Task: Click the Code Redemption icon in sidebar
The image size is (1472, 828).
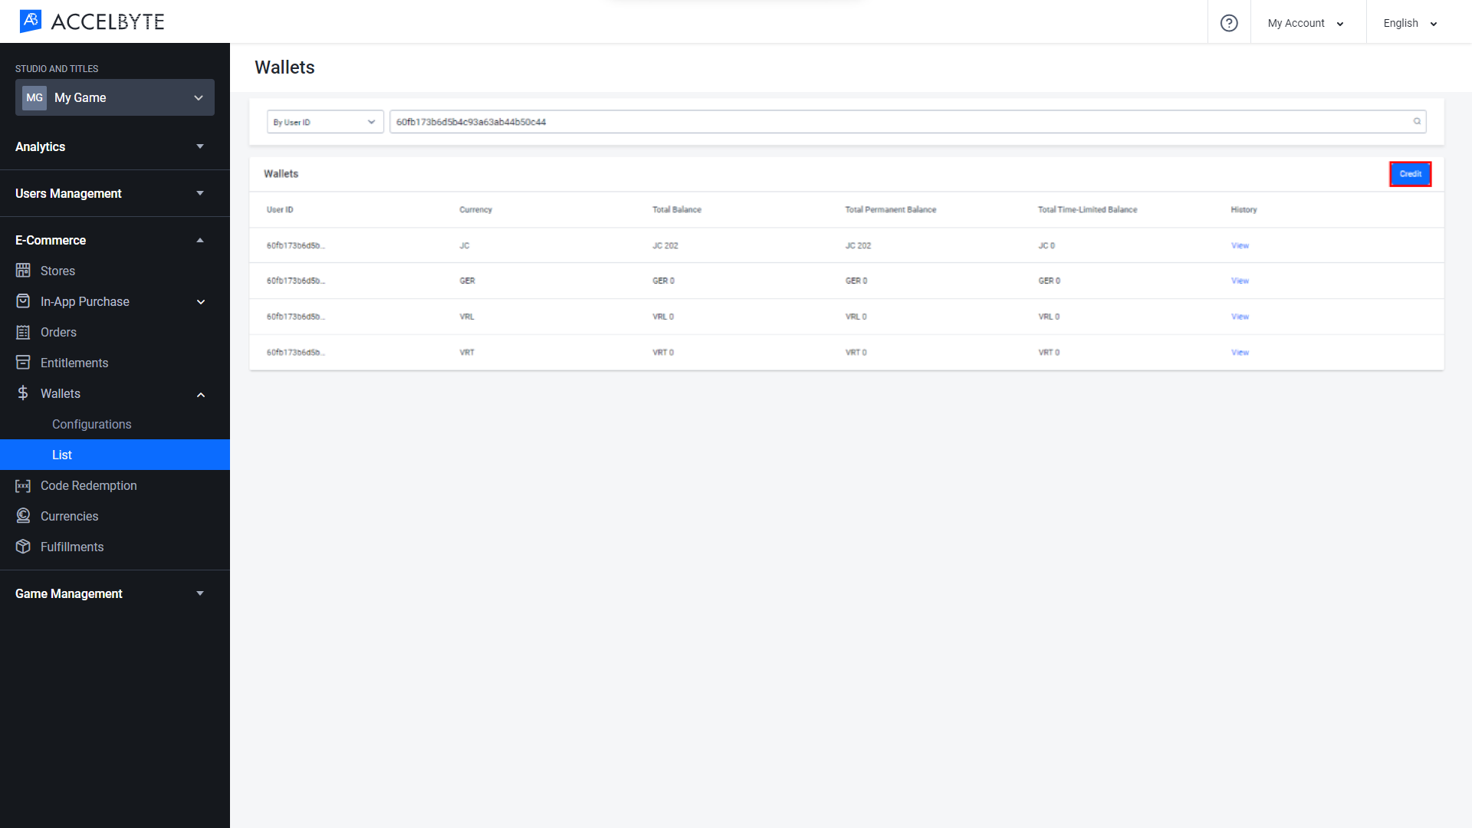Action: [x=22, y=485]
